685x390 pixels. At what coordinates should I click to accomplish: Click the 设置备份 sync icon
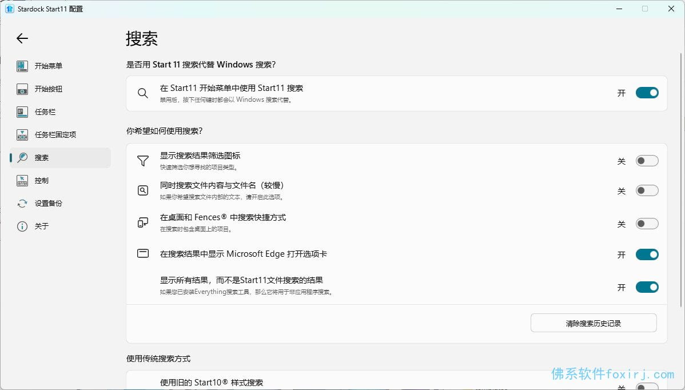[x=22, y=204]
